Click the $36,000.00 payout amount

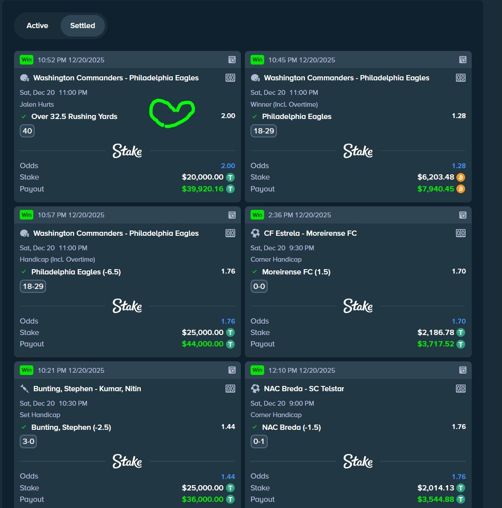pyautogui.click(x=202, y=499)
